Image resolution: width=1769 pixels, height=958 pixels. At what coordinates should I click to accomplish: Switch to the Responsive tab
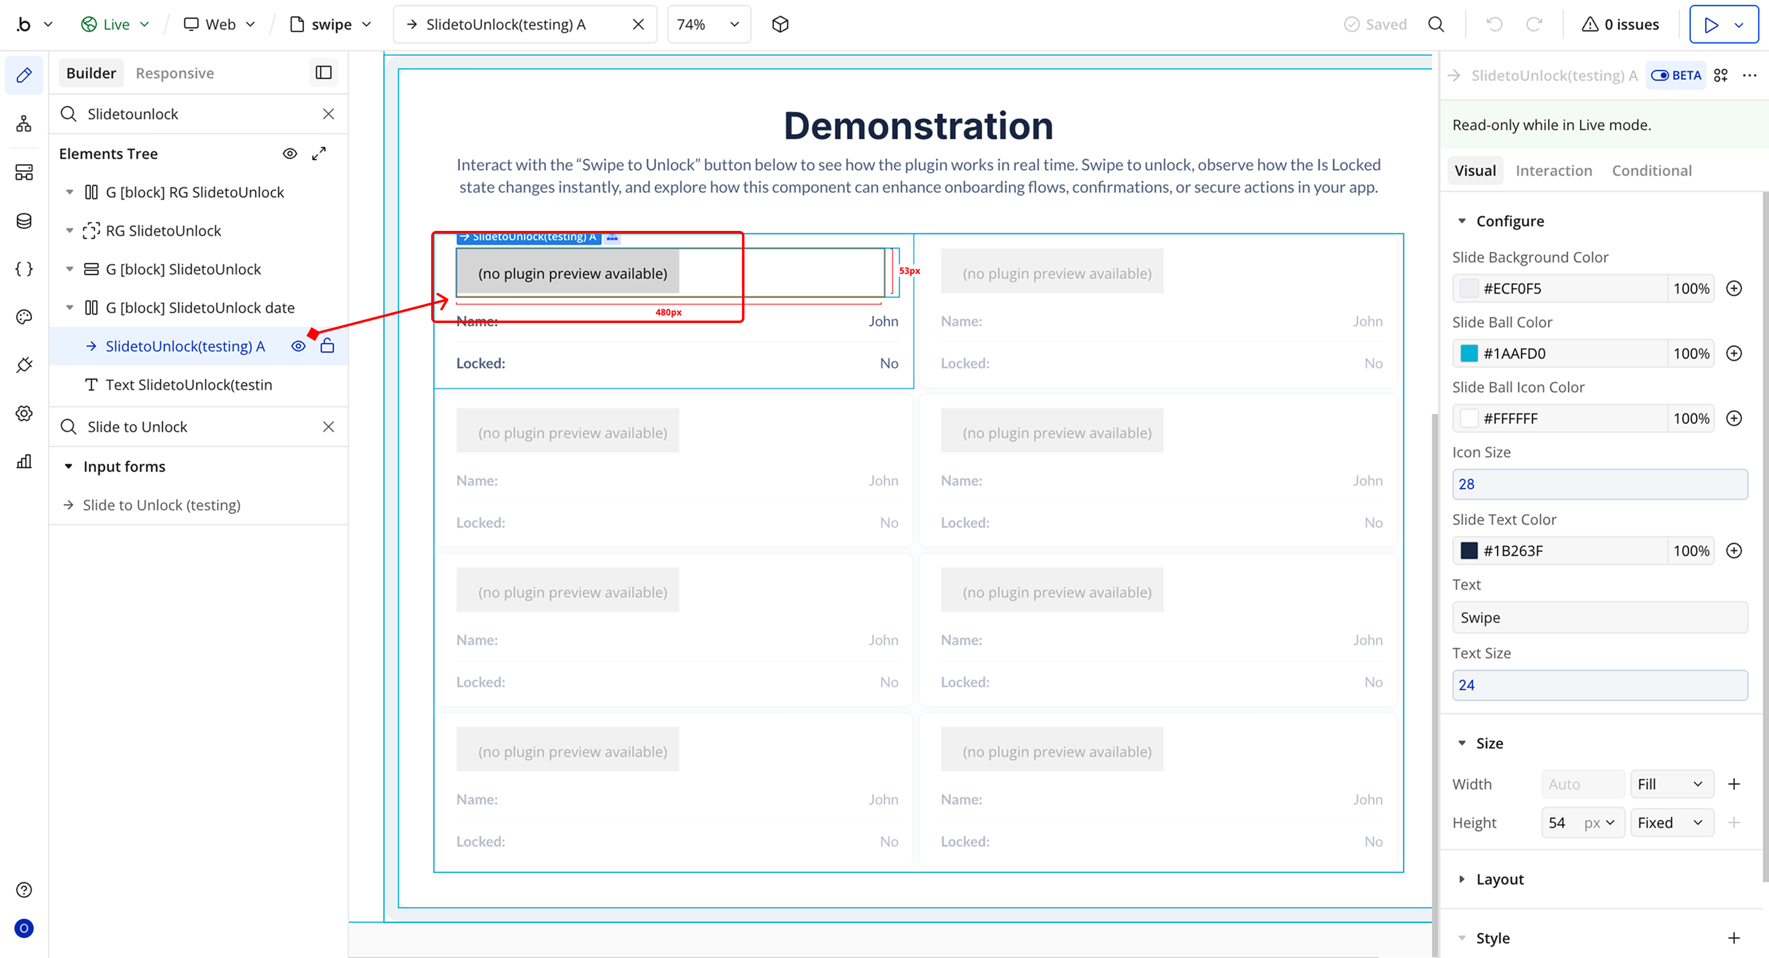pos(174,73)
